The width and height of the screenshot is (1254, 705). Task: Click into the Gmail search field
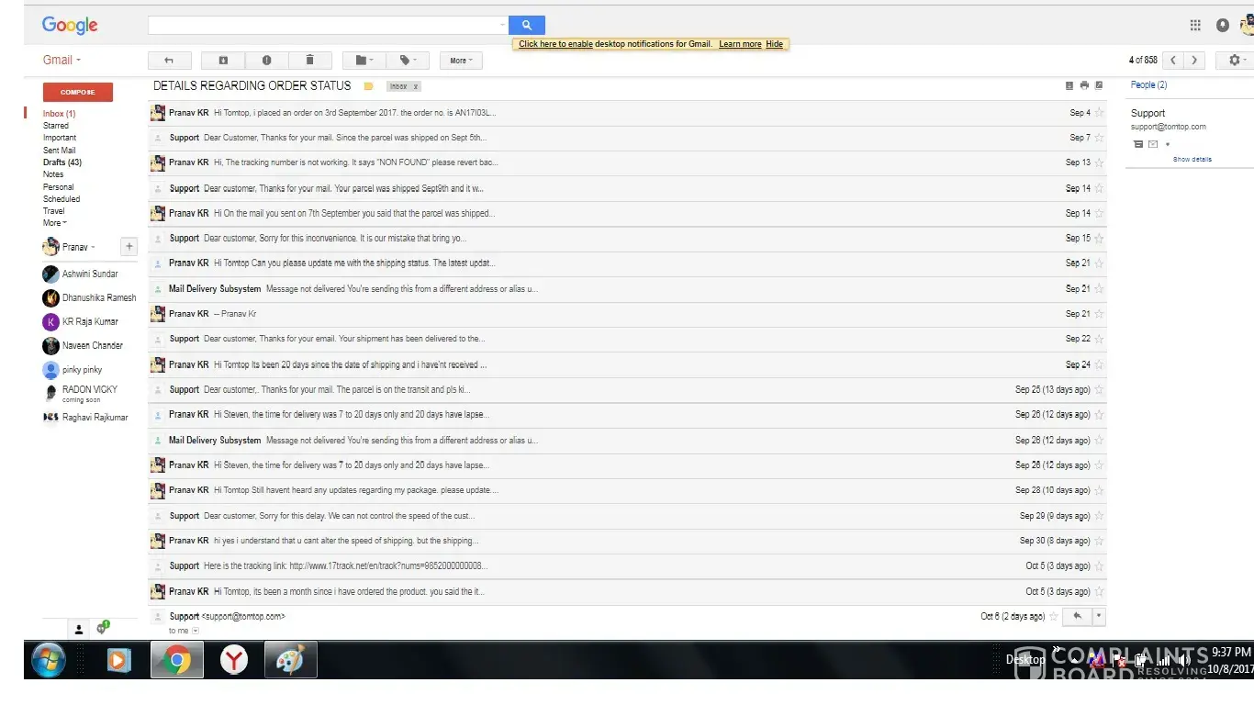pyautogui.click(x=322, y=25)
